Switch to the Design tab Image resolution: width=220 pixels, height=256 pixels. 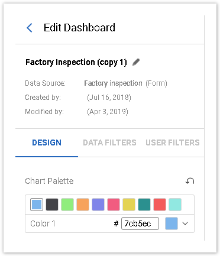[x=47, y=142]
